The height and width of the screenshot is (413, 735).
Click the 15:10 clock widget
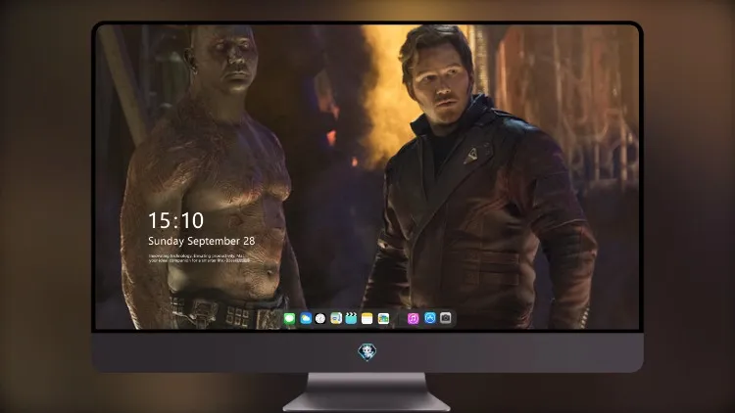(x=175, y=220)
